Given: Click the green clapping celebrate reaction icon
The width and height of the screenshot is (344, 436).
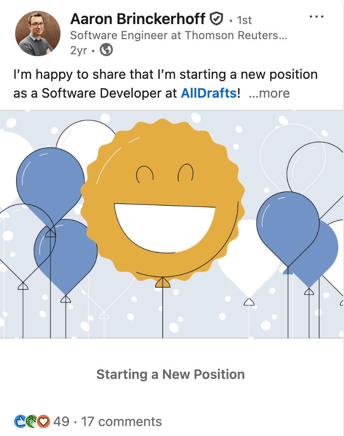Looking at the screenshot, I should click(32, 421).
